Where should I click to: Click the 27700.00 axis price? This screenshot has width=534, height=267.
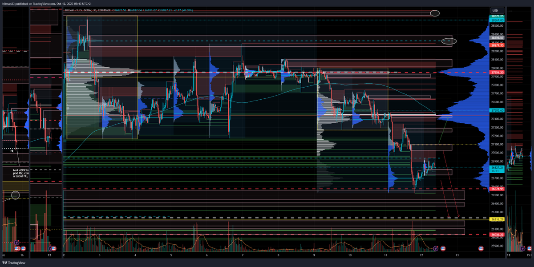(498, 93)
